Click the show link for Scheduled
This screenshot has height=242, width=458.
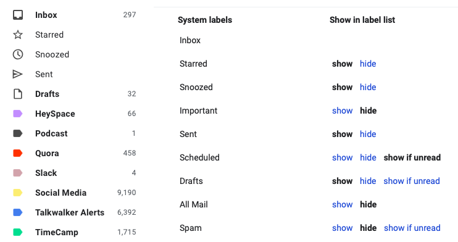point(343,157)
